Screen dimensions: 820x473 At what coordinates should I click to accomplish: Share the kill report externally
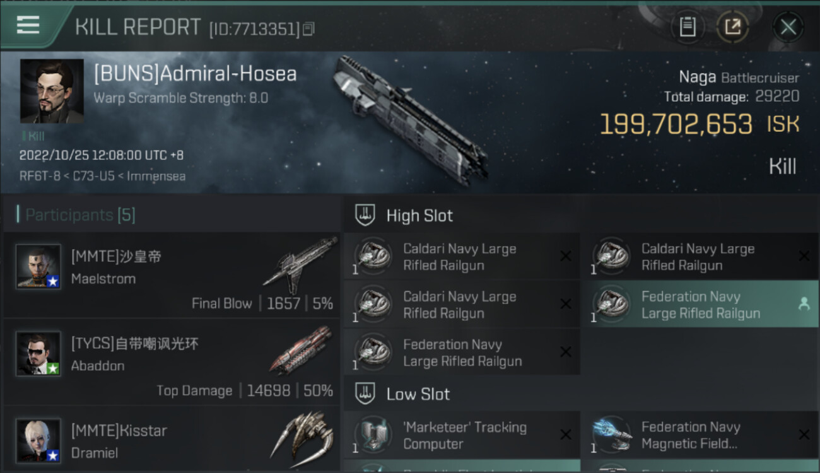pyautogui.click(x=732, y=27)
